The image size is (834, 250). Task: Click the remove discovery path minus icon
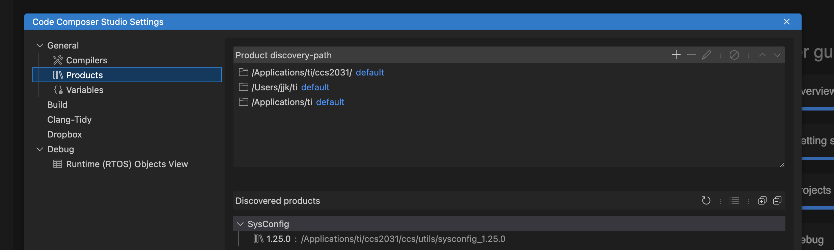[691, 55]
